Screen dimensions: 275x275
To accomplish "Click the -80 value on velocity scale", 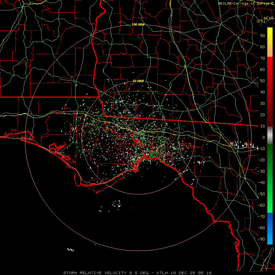I will pyautogui.click(x=261, y=228).
